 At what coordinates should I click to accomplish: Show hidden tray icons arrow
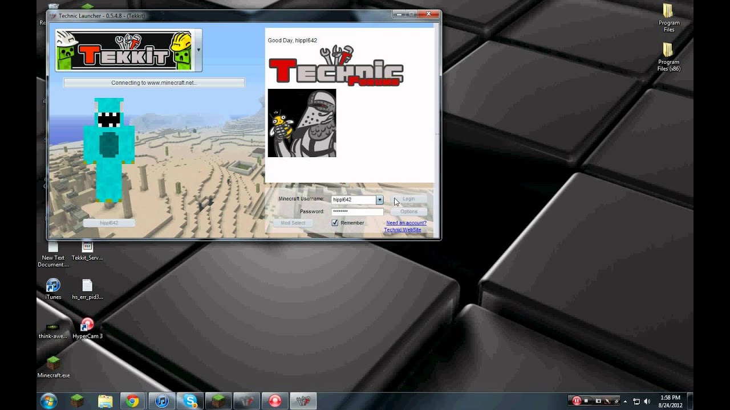(626, 401)
